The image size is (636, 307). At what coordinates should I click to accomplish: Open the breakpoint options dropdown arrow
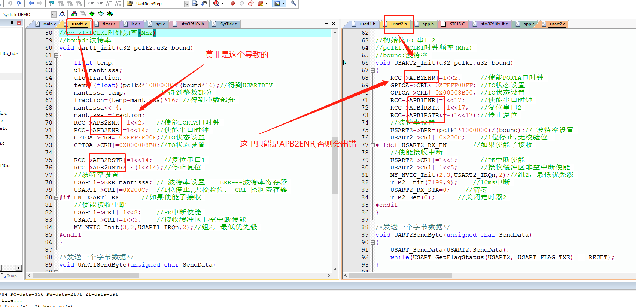267,3
